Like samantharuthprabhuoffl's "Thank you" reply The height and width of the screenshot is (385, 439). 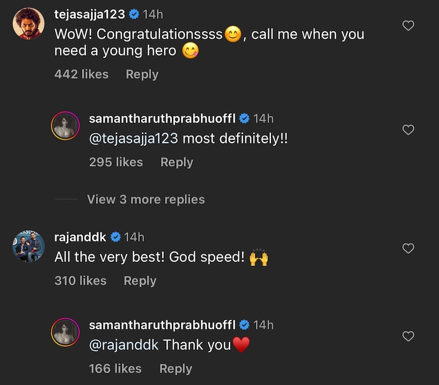coord(409,336)
